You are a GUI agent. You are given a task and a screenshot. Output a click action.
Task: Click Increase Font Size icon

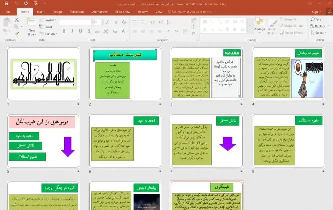coord(108,22)
